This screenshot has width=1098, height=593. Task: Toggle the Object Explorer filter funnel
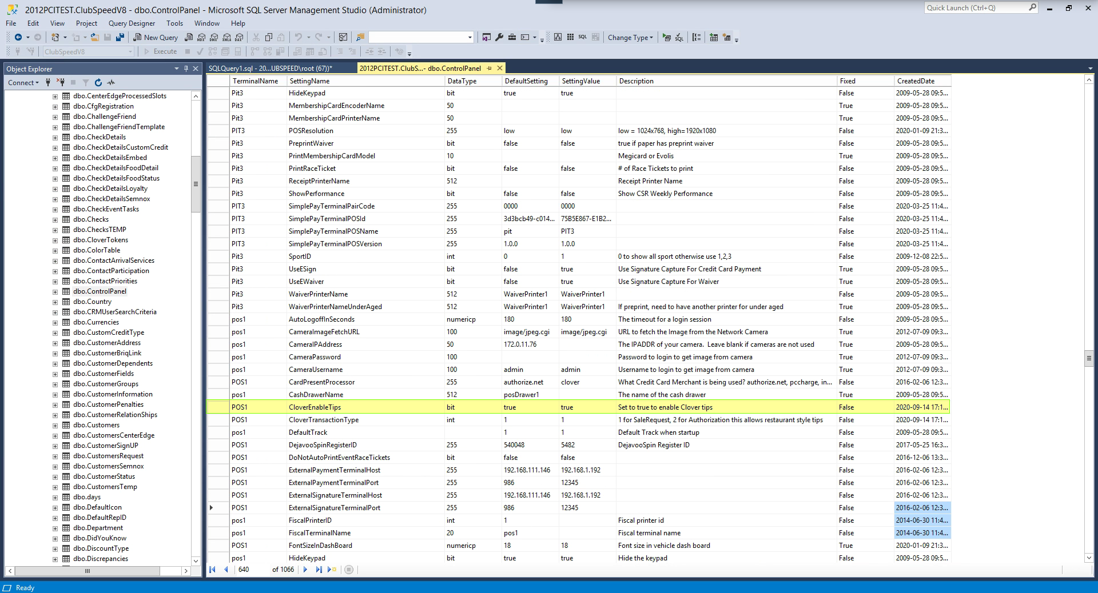[86, 82]
